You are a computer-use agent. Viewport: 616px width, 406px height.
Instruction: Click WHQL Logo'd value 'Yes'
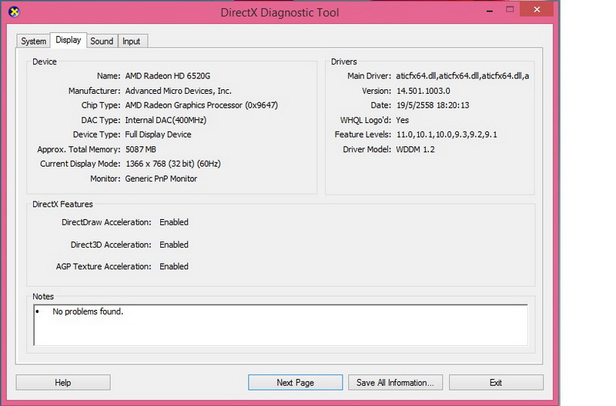pyautogui.click(x=402, y=120)
